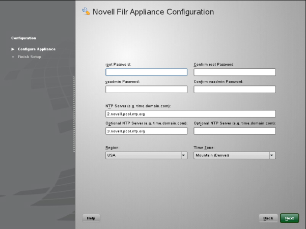Select Configure Appliance step in sidebar
The height and width of the screenshot is (229, 306).
pyautogui.click(x=37, y=49)
